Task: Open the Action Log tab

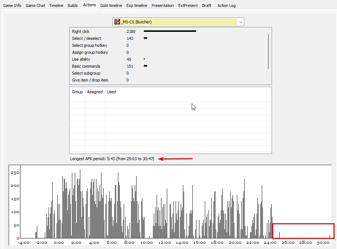Action: 226,5
